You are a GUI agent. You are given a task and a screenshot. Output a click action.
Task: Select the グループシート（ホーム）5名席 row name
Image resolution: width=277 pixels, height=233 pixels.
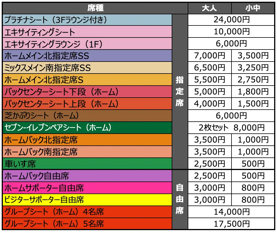click(x=87, y=224)
